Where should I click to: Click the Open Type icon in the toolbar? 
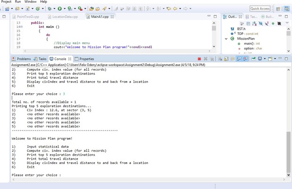pyautogui.click(x=91, y=8)
